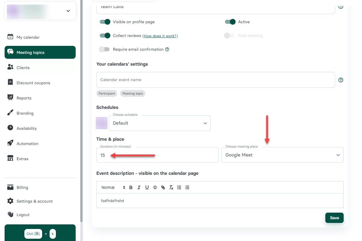Open the Choose schedule dropdown
Image resolution: width=362 pixels, height=241 pixels.
(x=160, y=123)
